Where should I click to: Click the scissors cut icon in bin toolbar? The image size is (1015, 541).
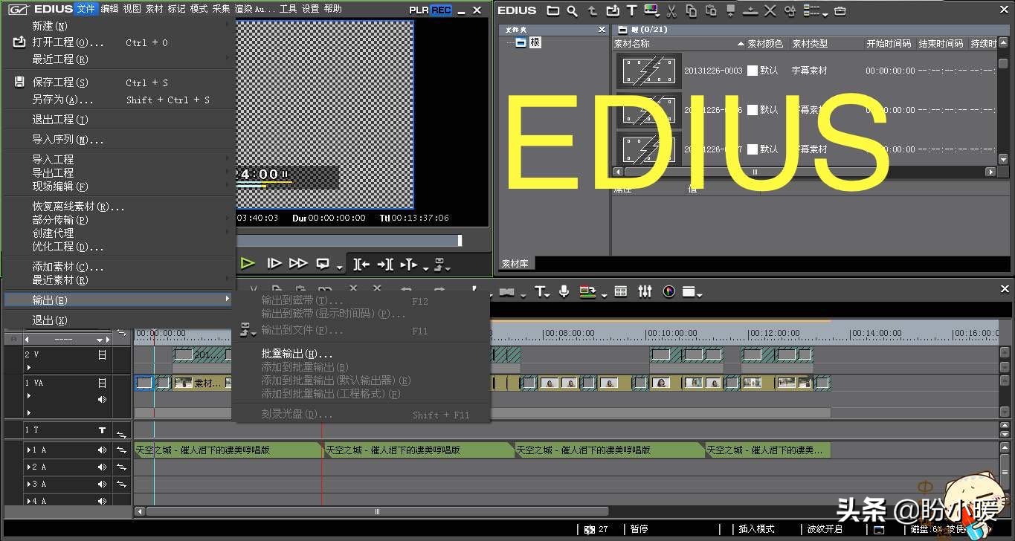click(x=671, y=10)
